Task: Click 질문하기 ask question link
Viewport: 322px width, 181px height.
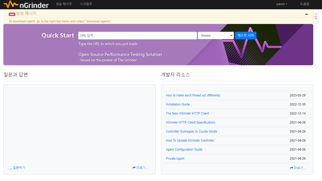Action: pos(17,168)
